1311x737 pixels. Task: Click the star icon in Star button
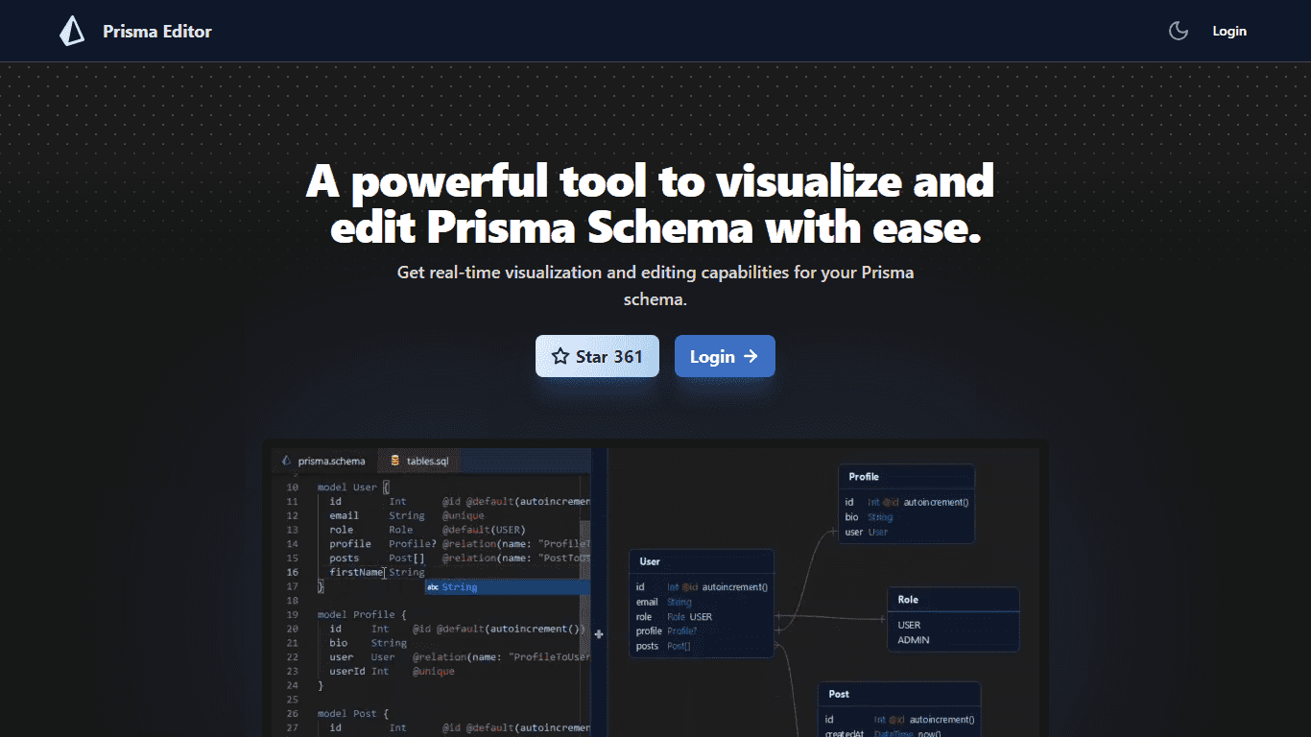[560, 356]
